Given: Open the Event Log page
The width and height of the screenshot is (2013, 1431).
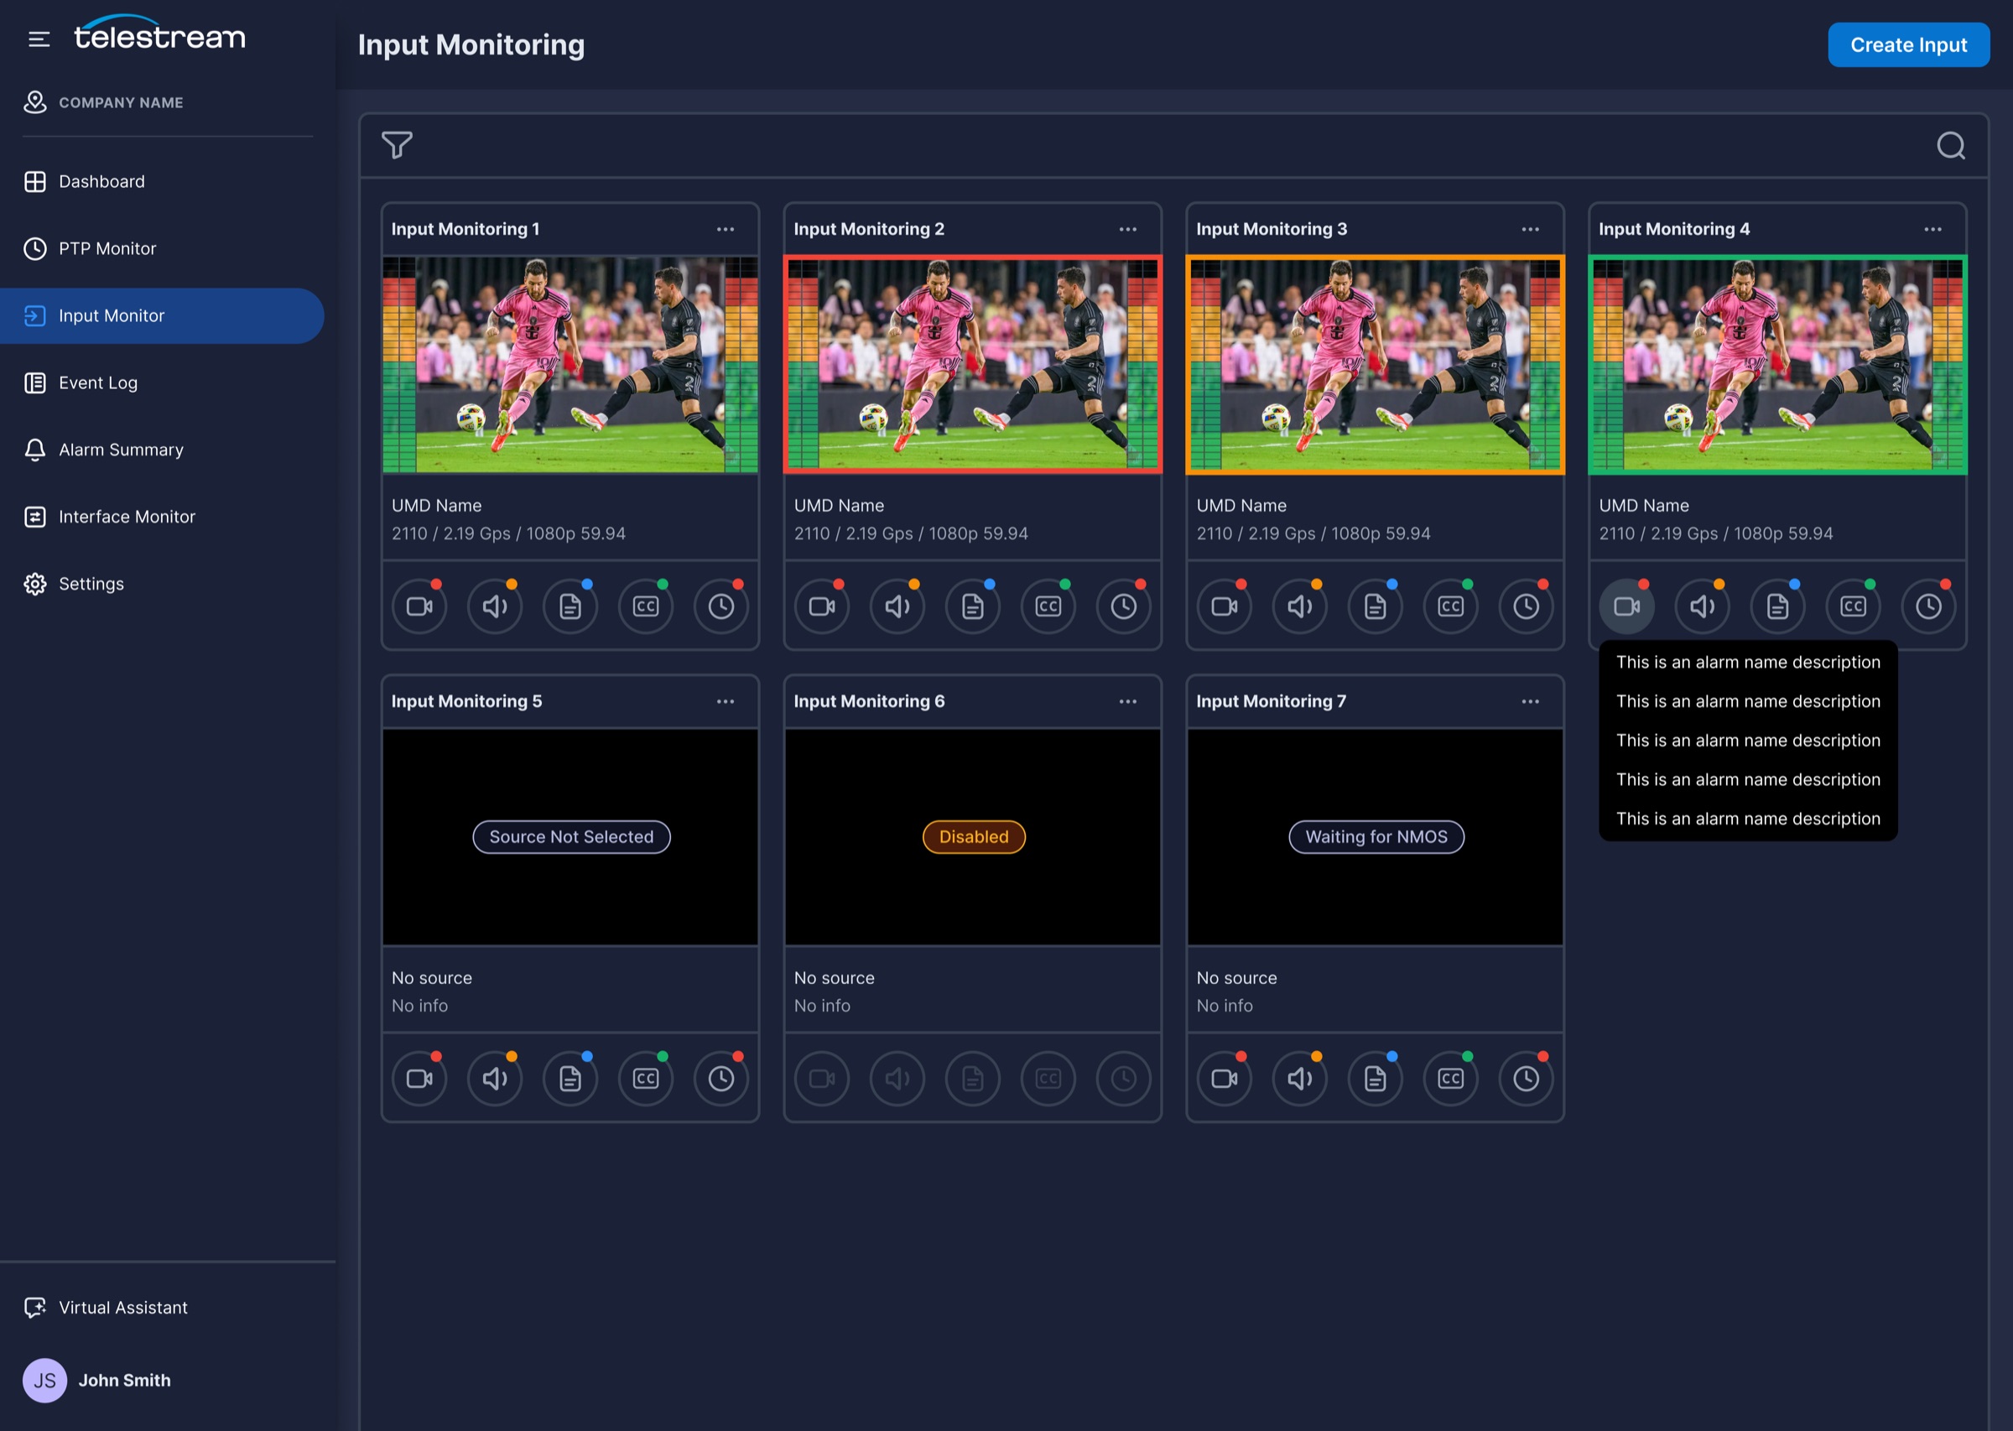Looking at the screenshot, I should point(162,382).
